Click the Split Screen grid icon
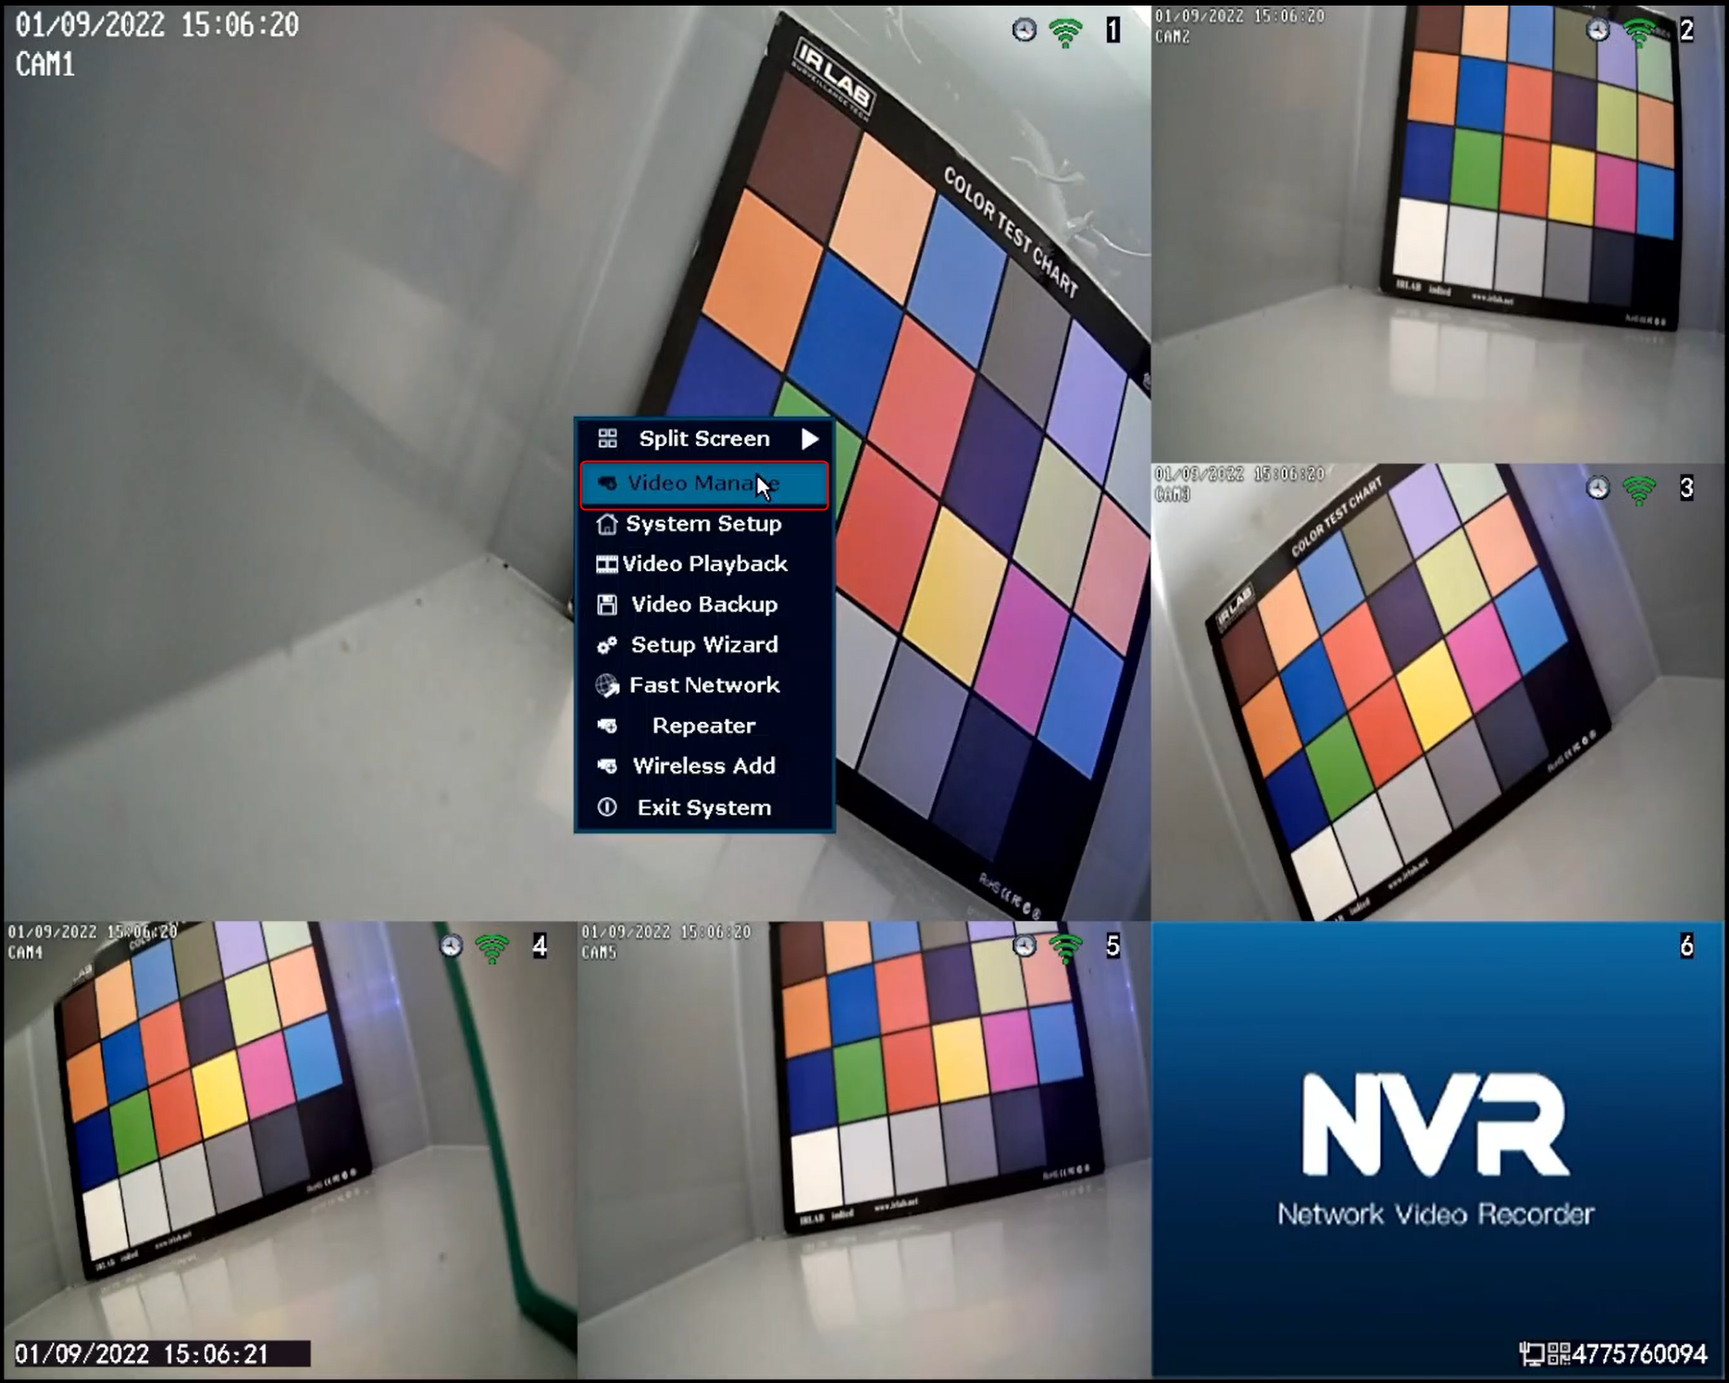Screen dimensions: 1729x1383 [607, 439]
